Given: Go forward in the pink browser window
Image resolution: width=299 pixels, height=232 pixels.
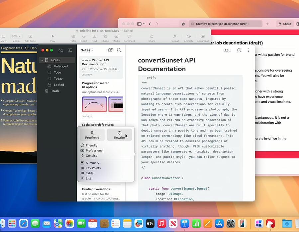Looking at the screenshot, I should [x=157, y=24].
